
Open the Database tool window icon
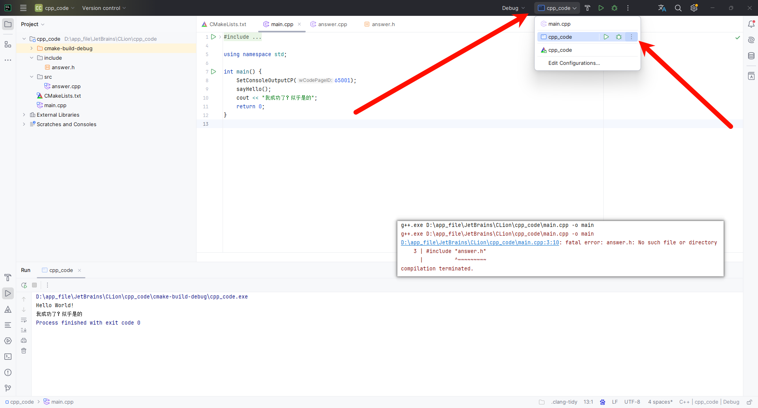751,56
